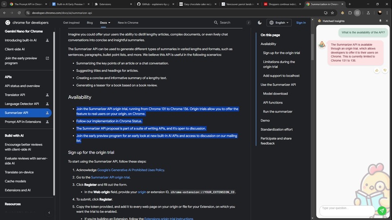This screenshot has width=392, height=220.
Task: Open API status and overview page
Action: pos(22,86)
